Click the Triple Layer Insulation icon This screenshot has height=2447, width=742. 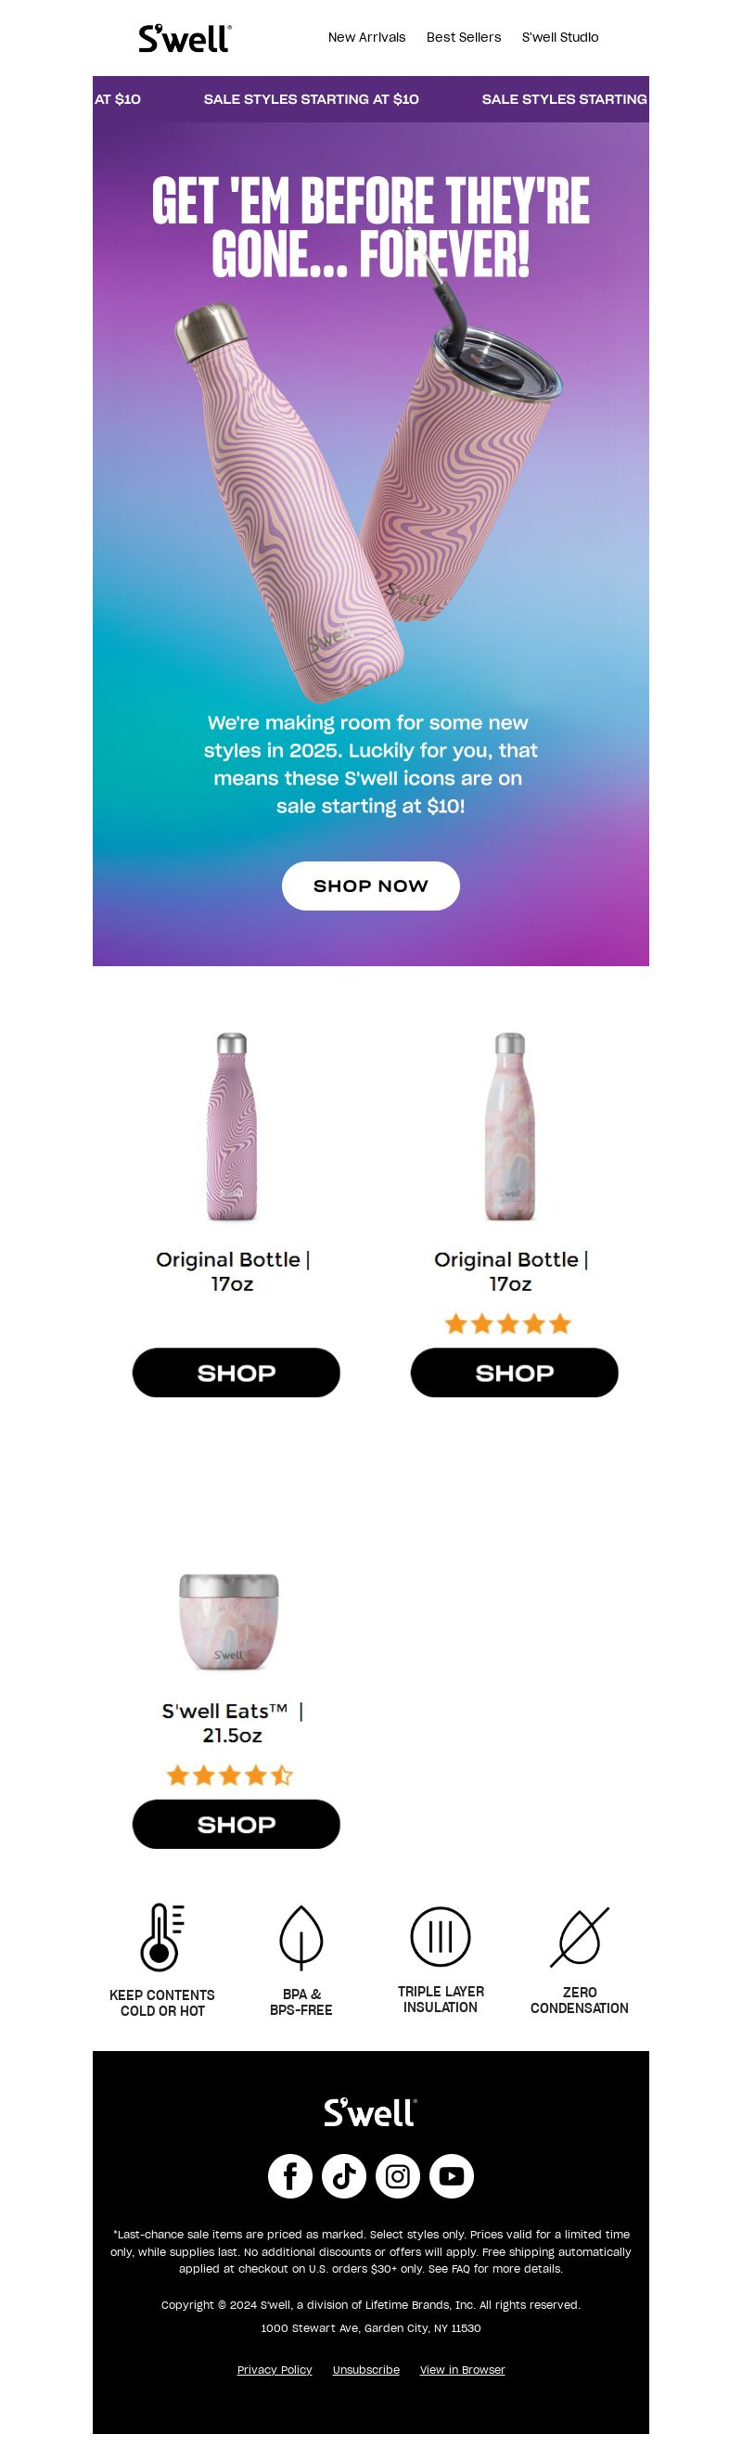(x=440, y=1936)
